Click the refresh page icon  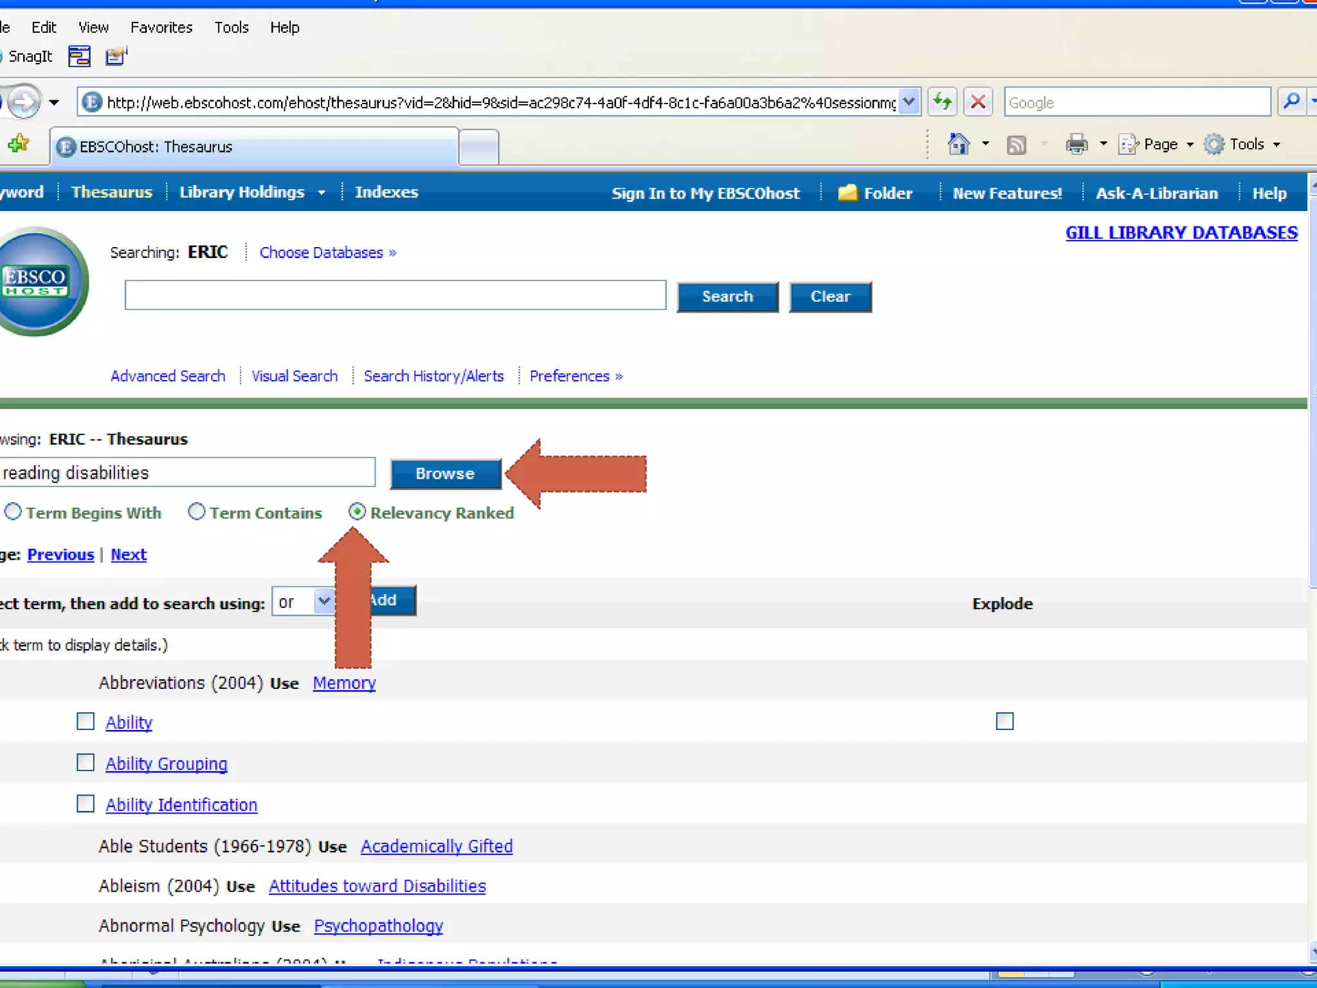click(x=943, y=102)
